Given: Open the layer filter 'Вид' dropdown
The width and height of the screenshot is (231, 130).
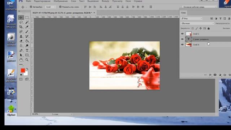Looking at the screenshot, I should pos(192,18).
